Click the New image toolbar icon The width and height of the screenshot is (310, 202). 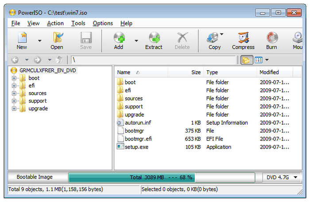22,41
